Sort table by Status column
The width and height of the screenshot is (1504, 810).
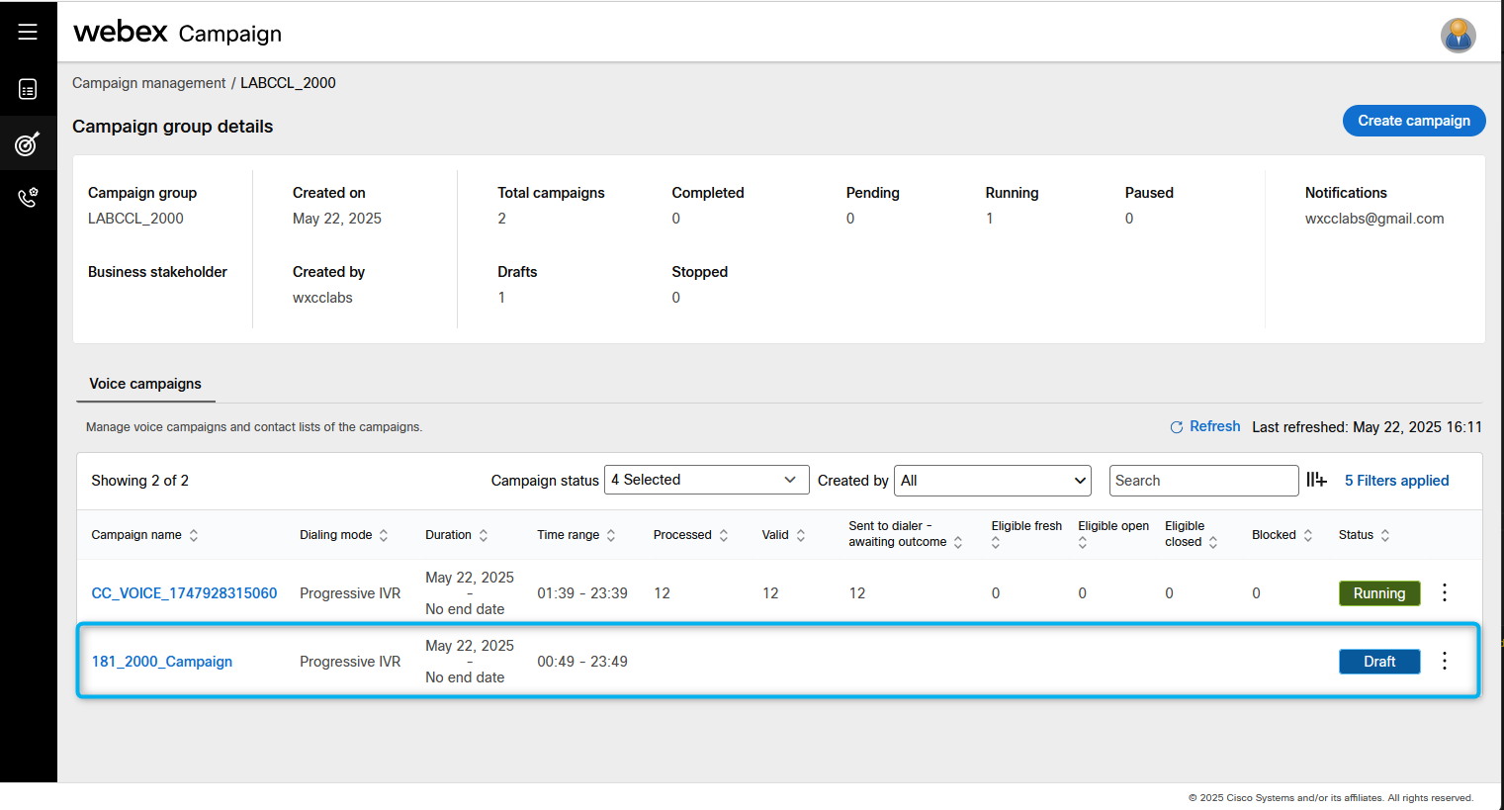click(1385, 535)
